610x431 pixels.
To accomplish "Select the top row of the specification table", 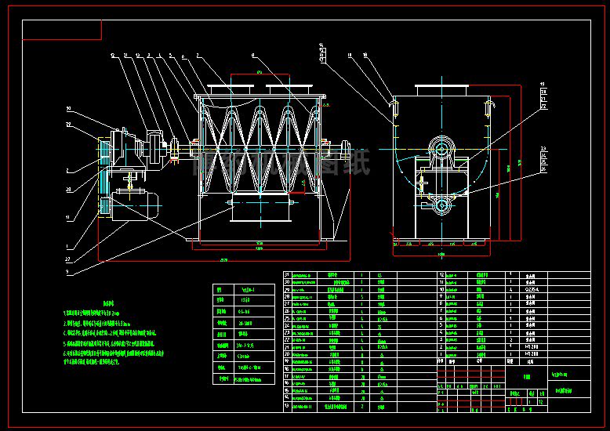I will coord(244,289).
